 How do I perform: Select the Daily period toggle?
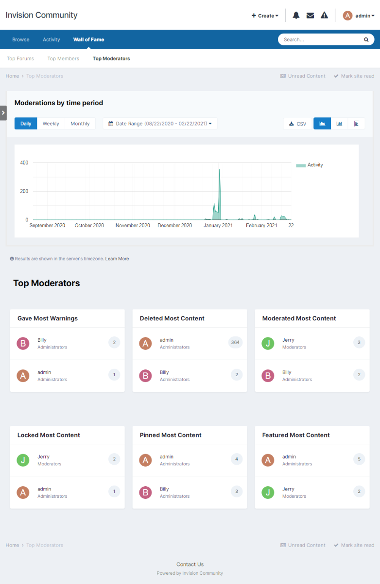(26, 124)
